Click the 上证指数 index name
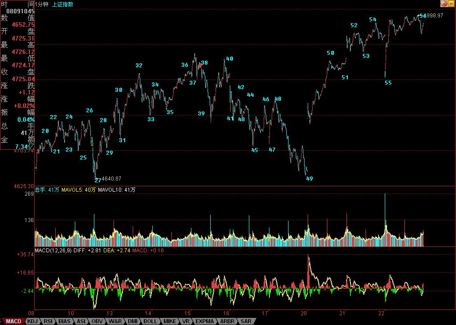Viewport: 456px width, 325px height. [x=63, y=4]
